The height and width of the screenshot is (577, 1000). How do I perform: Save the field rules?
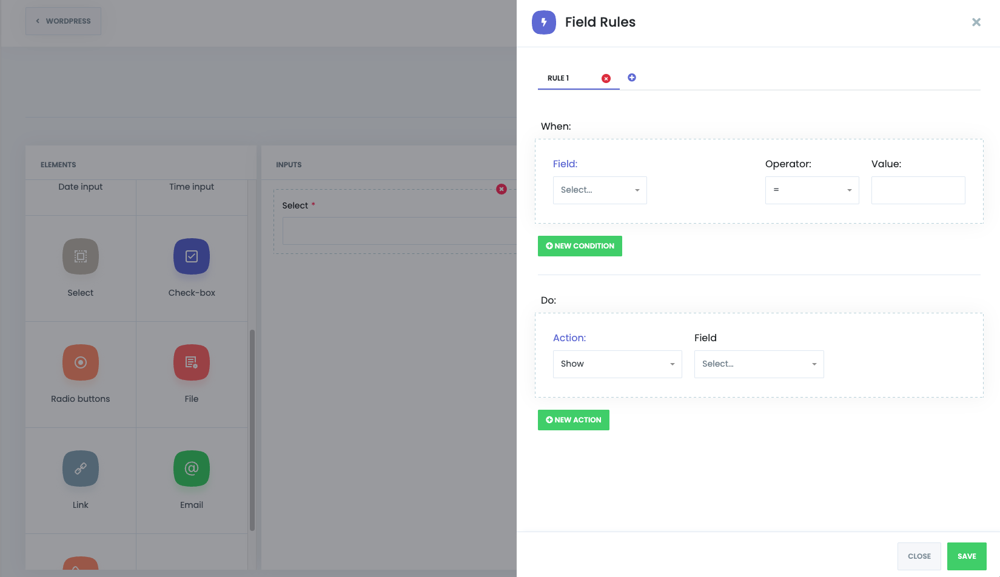966,556
